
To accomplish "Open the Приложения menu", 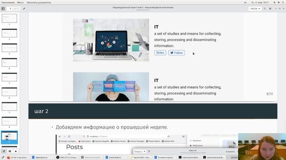I will (x=8, y=3).
